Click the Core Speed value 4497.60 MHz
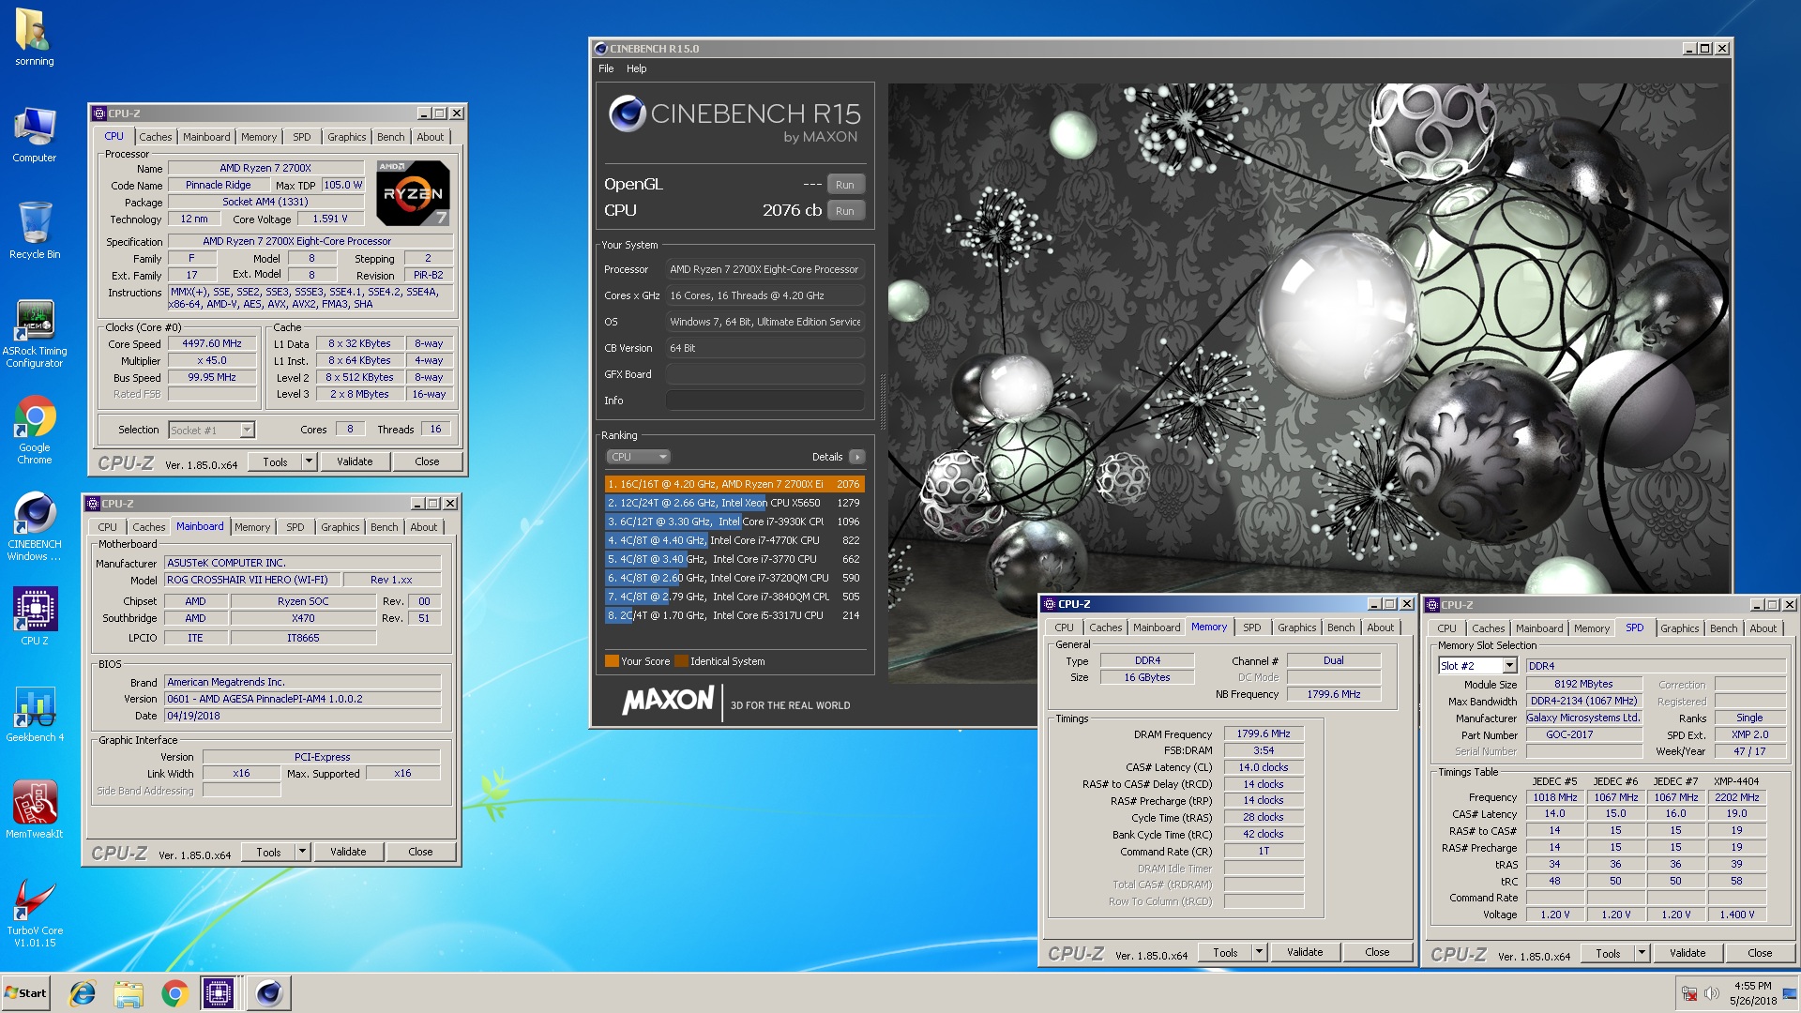 coord(212,344)
